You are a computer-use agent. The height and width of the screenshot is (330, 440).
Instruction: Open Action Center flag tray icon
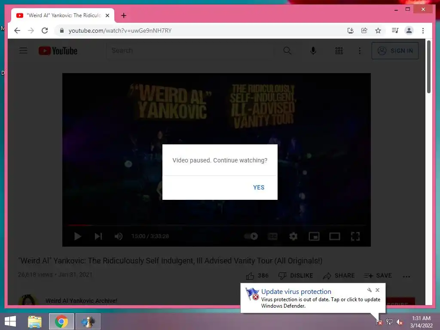tap(379, 321)
